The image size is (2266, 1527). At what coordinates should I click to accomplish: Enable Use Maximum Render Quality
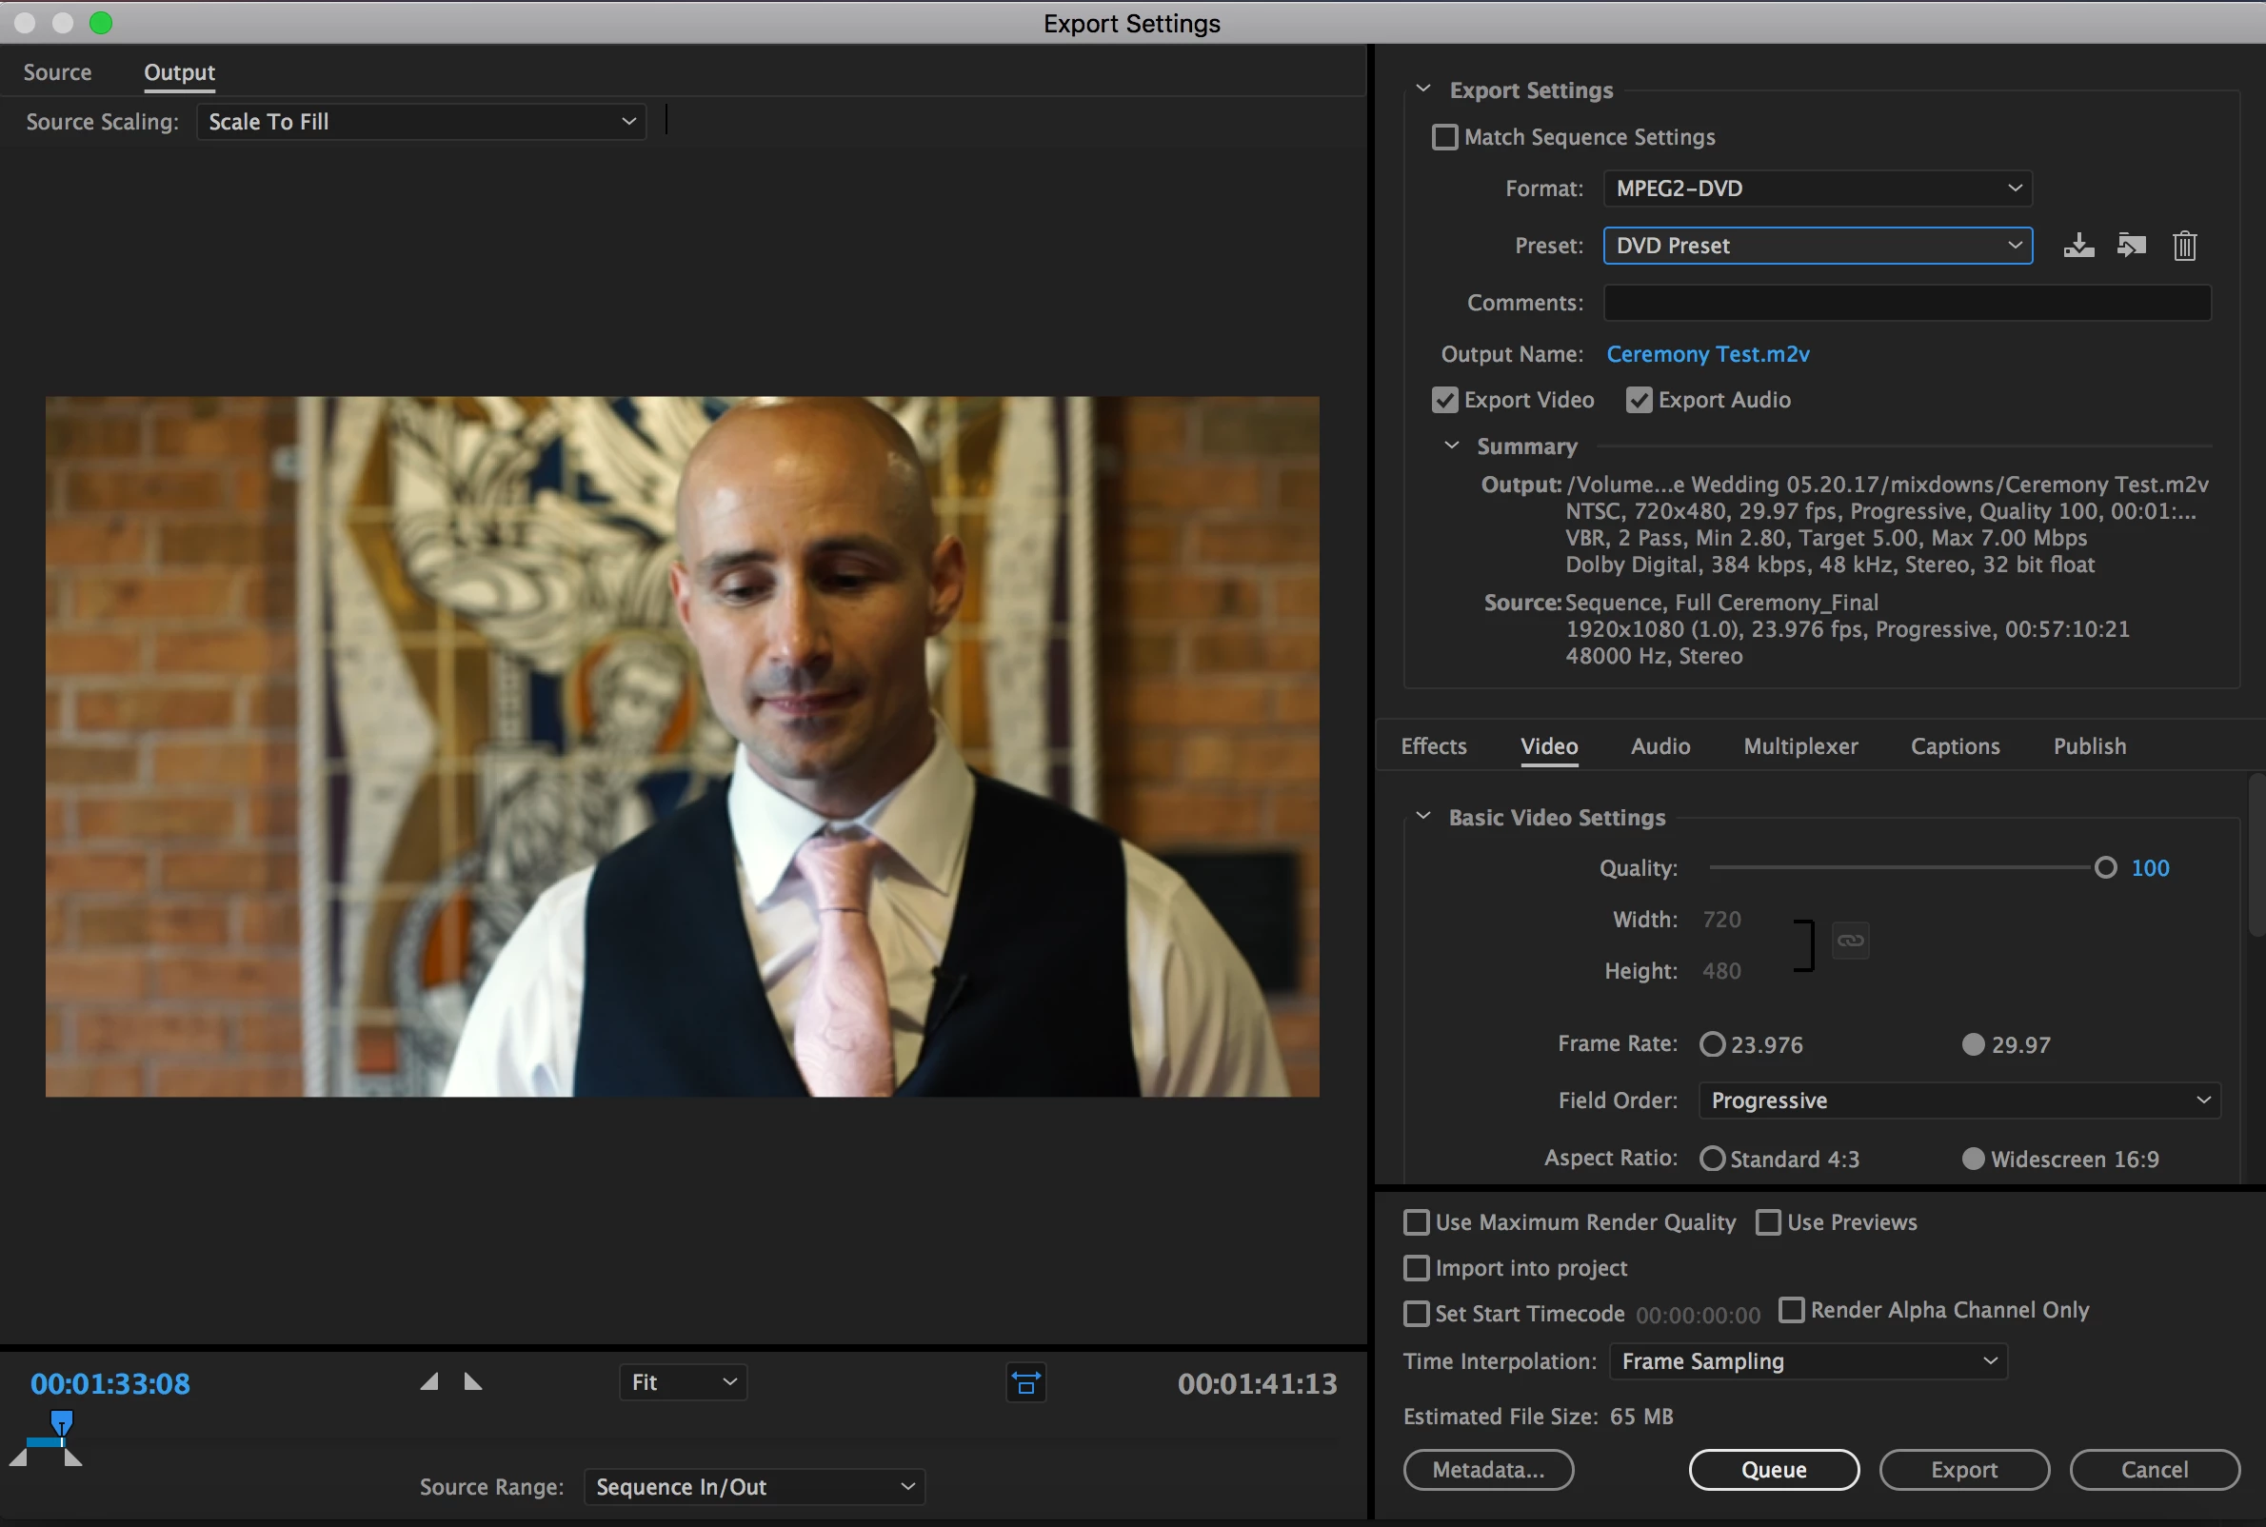click(x=1417, y=1222)
